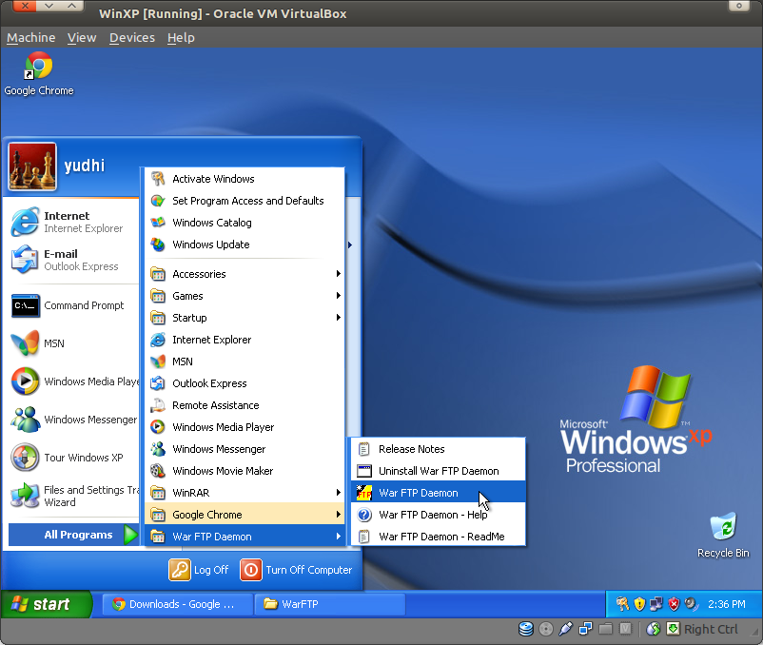
Task: Click the Uninstall War FTP Daemon window icon
Action: 364,471
